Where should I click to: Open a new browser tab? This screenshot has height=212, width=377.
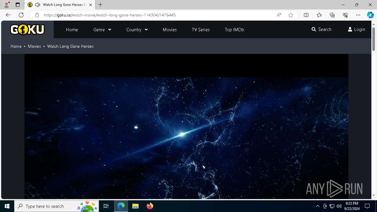(x=100, y=5)
